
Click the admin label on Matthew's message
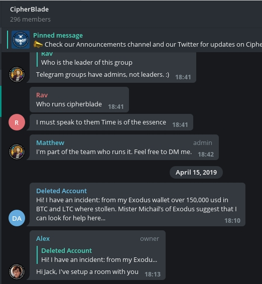pyautogui.click(x=203, y=143)
